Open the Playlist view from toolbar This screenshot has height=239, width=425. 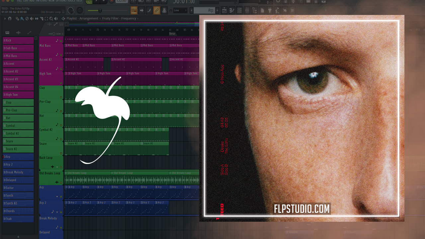pos(224,11)
